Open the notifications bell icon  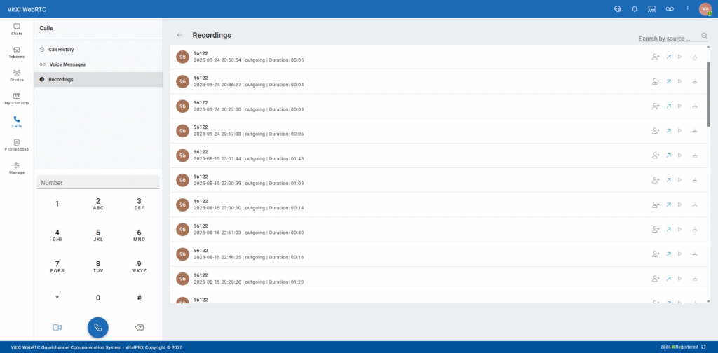coord(635,9)
